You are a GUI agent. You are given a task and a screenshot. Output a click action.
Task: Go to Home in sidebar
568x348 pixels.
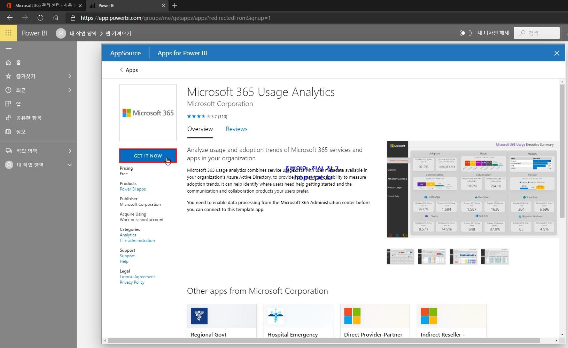(8, 62)
